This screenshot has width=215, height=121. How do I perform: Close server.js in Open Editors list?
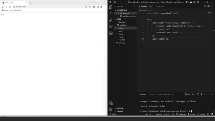[x=118, y=13]
